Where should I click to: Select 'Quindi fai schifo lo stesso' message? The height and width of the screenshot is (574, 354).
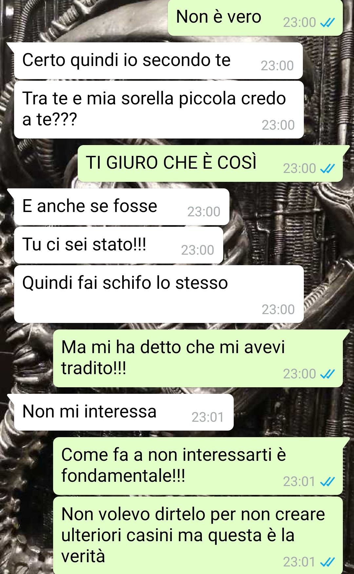pyautogui.click(x=159, y=294)
